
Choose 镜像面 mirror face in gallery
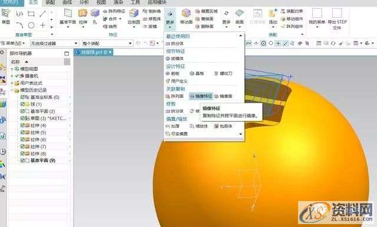[x=223, y=96]
